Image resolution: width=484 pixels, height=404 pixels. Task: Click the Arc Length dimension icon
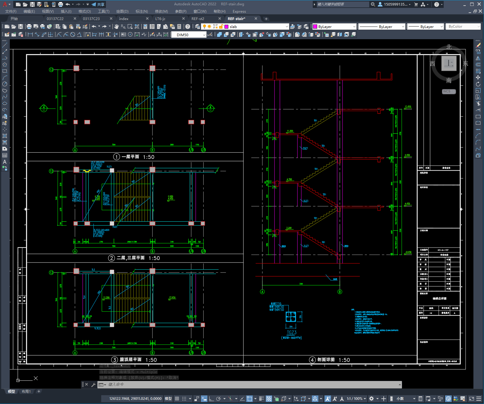click(x=44, y=34)
